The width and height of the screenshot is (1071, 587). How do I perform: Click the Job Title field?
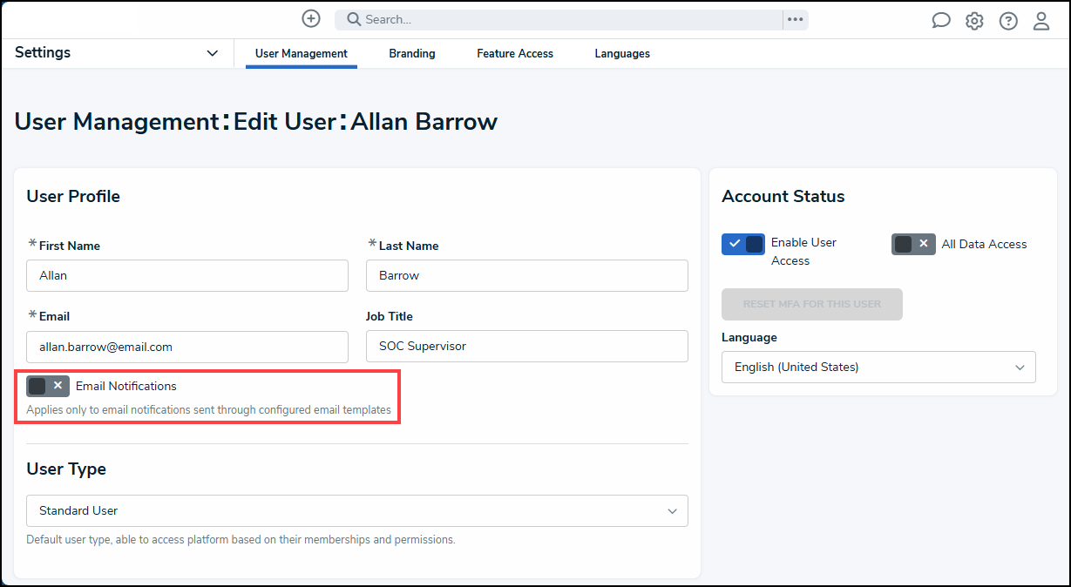click(x=527, y=347)
